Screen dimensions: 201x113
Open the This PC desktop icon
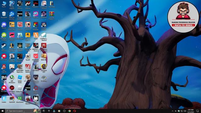pos(4,4)
